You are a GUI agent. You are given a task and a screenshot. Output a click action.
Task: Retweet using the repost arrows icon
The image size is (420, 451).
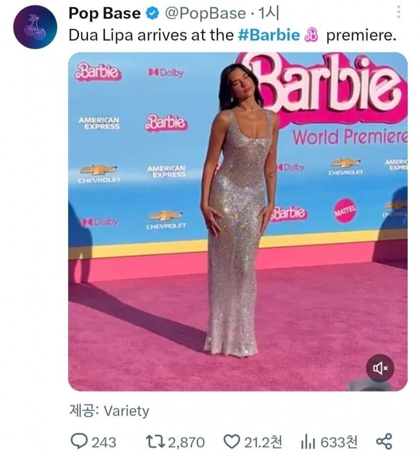coord(155,441)
